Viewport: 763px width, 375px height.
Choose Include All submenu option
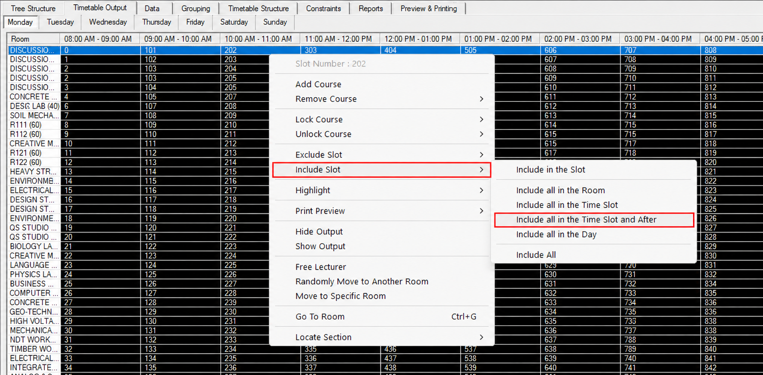594,255
